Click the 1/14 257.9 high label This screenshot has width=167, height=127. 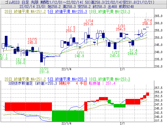pos(88,22)
